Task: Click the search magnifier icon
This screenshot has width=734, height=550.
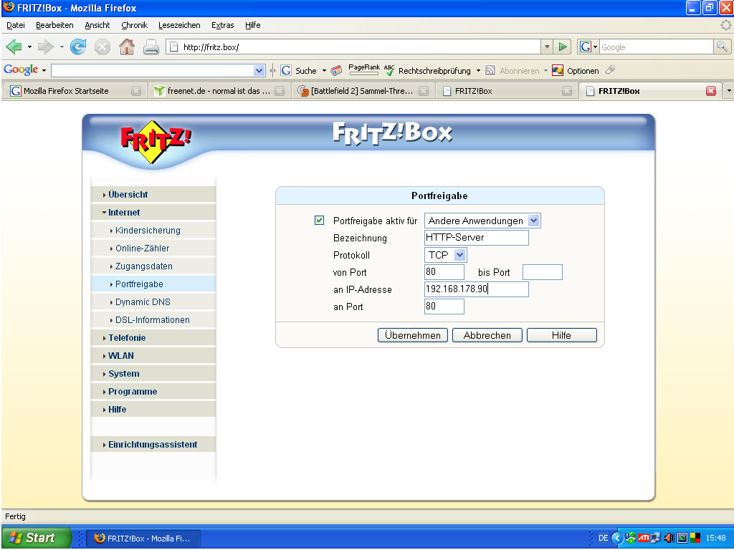Action: click(721, 47)
